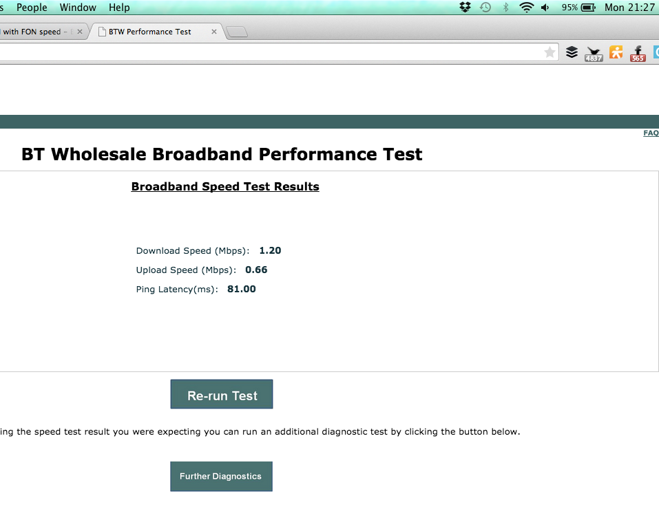Viewport: 659px width, 522px height.
Task: Open the Buffer stacked-layers extension
Action: coord(572,52)
